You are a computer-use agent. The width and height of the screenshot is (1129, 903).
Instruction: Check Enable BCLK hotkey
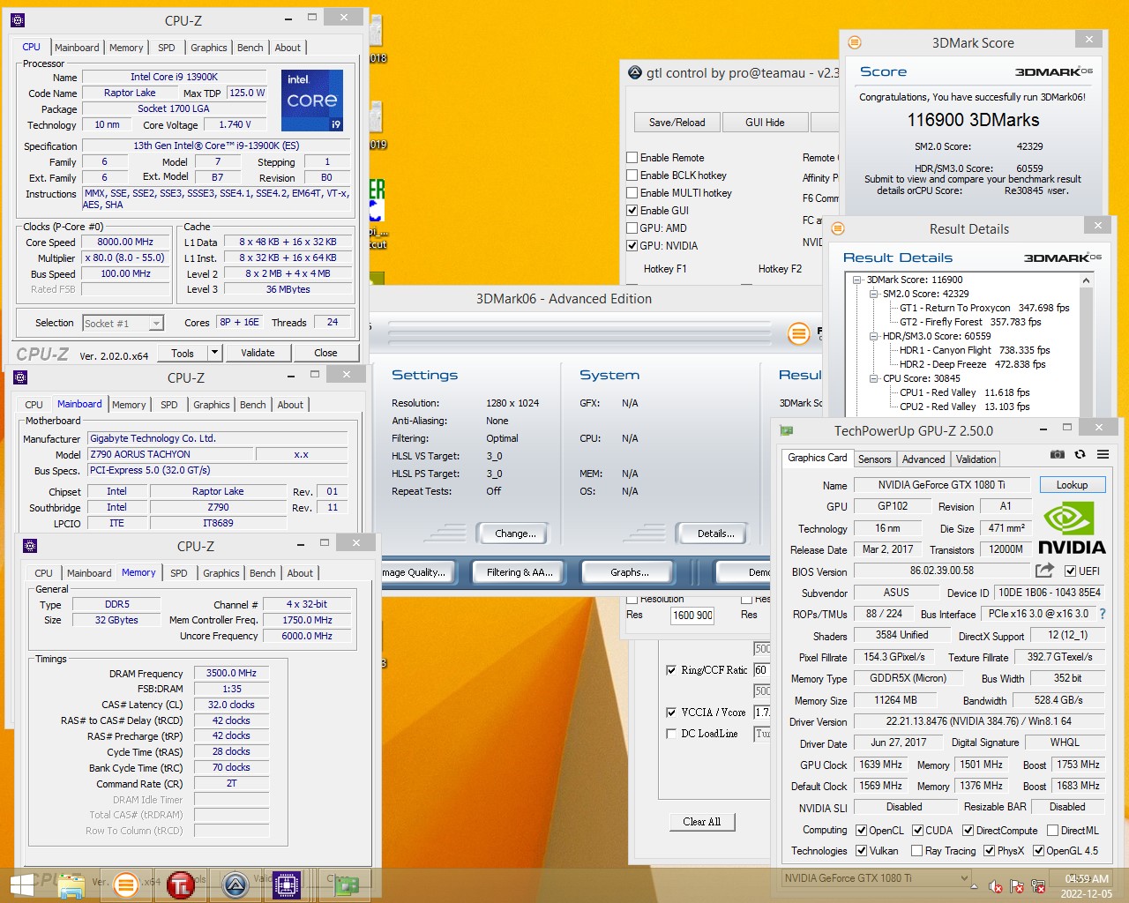tap(632, 175)
